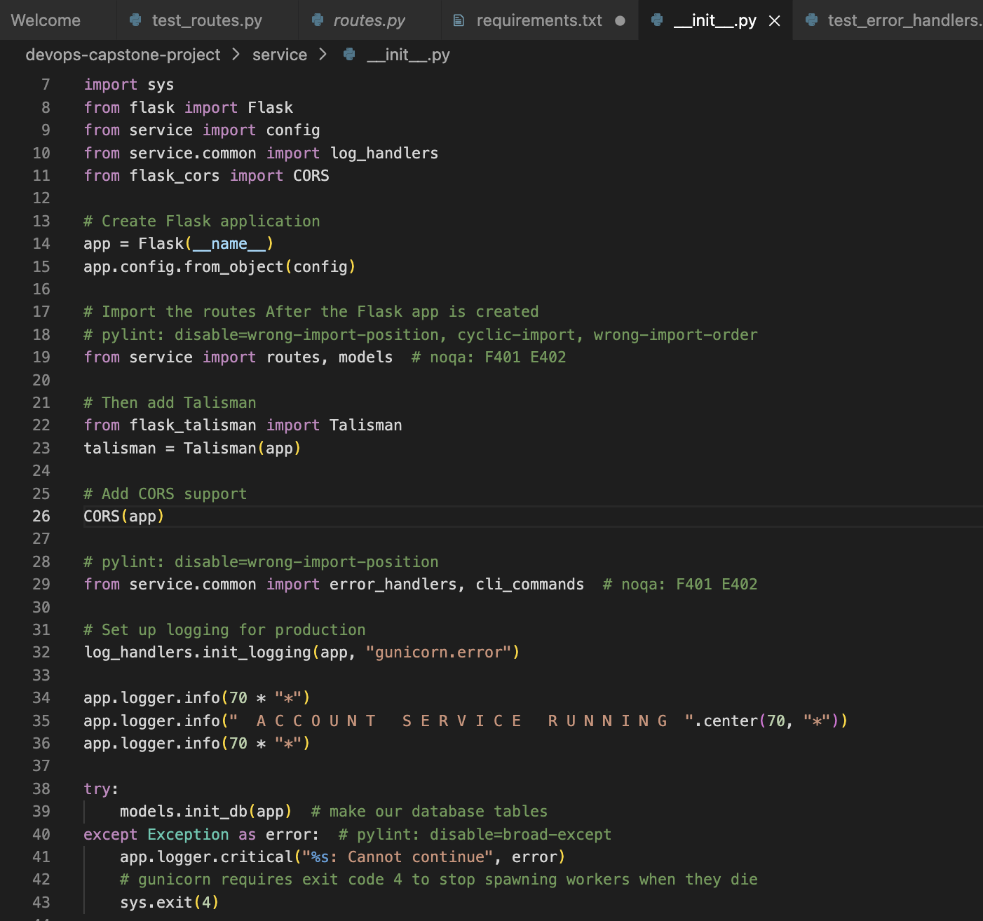Click the 'try:' keyword
The image size is (983, 921).
click(x=102, y=789)
